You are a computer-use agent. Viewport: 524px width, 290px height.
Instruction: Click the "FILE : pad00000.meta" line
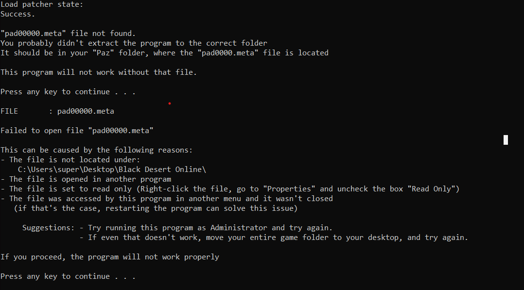(x=57, y=111)
